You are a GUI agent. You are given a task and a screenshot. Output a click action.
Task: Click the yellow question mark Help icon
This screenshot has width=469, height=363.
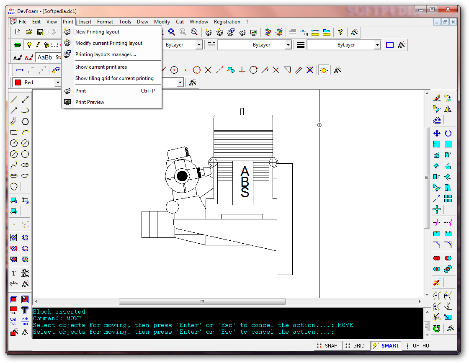click(340, 32)
